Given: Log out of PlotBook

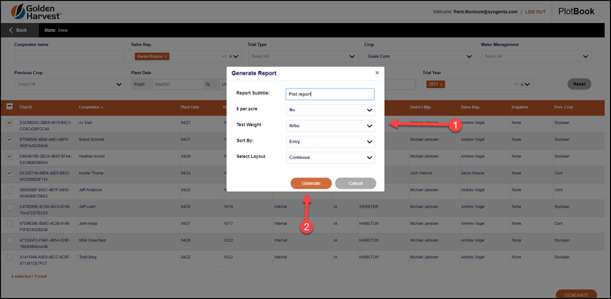Looking at the screenshot, I should (536, 12).
